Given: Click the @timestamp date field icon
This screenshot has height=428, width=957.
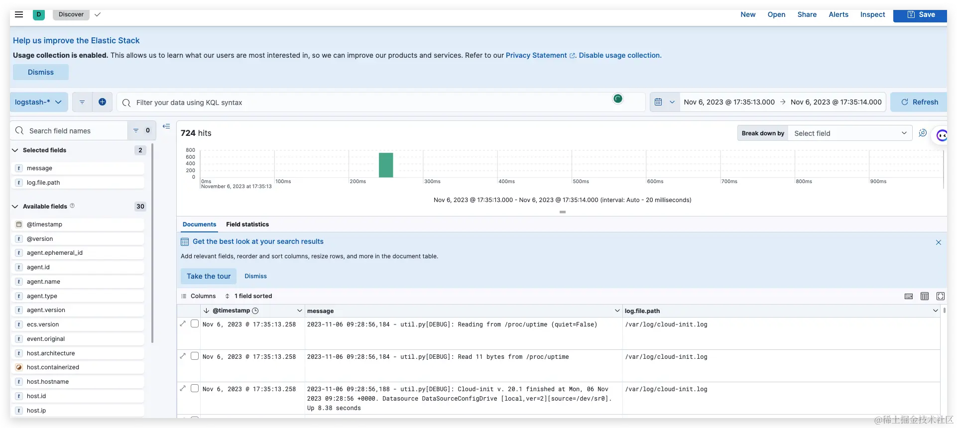Looking at the screenshot, I should 19,224.
